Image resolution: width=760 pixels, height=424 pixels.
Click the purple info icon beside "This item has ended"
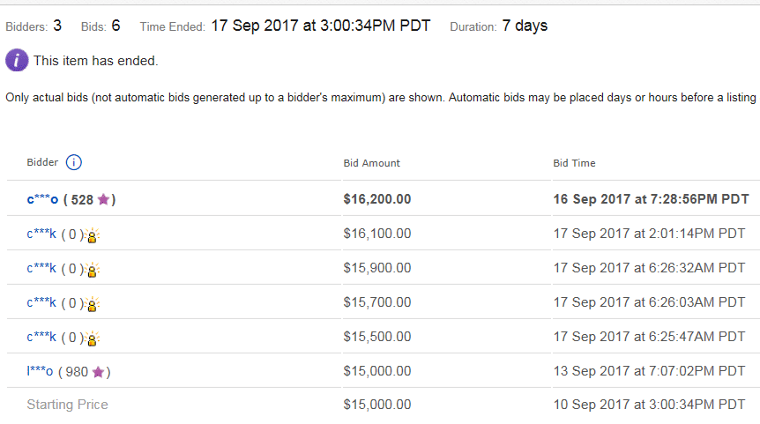(x=17, y=61)
